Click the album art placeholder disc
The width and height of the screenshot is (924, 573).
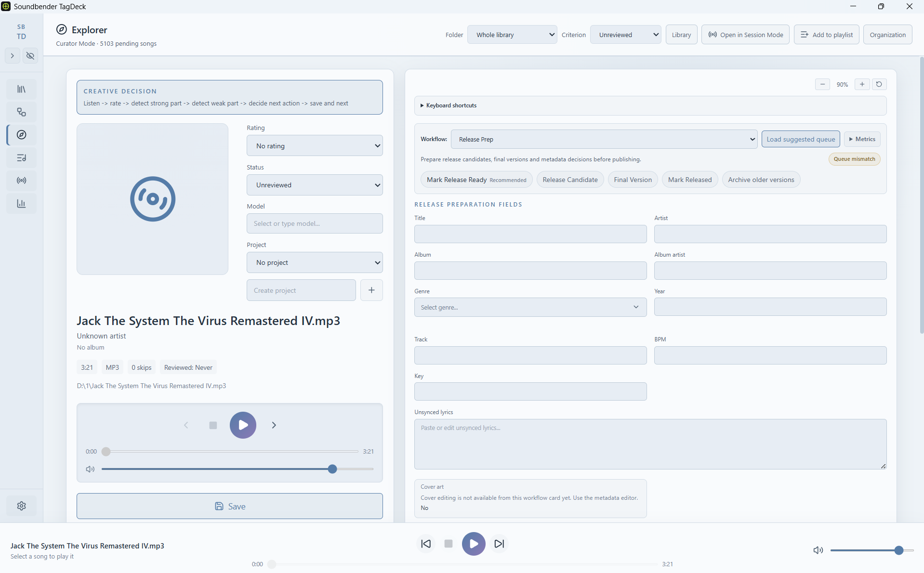[152, 199]
